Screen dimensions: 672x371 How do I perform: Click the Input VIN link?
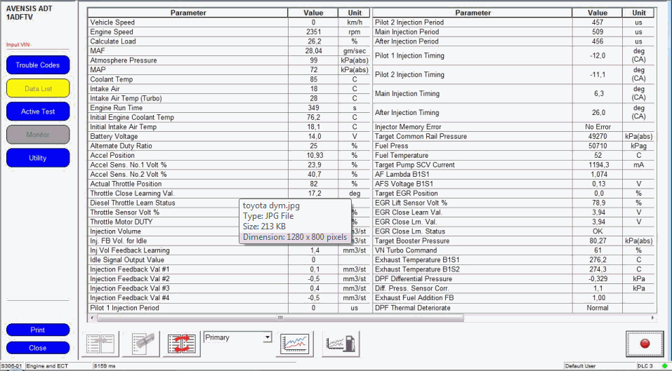18,44
